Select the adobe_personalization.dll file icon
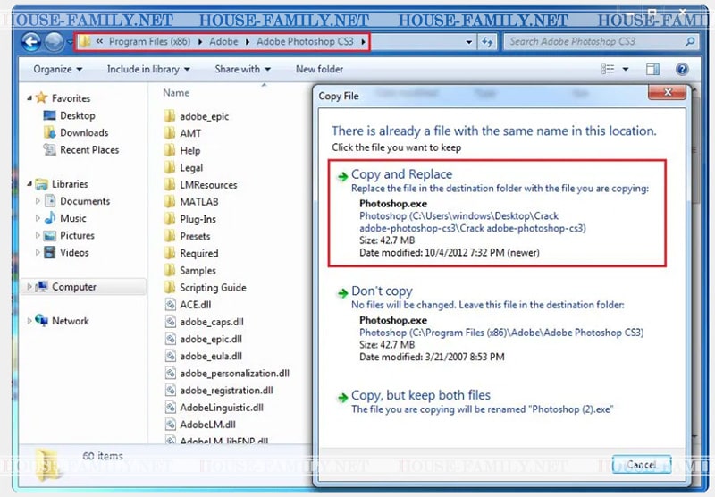 coord(170,374)
